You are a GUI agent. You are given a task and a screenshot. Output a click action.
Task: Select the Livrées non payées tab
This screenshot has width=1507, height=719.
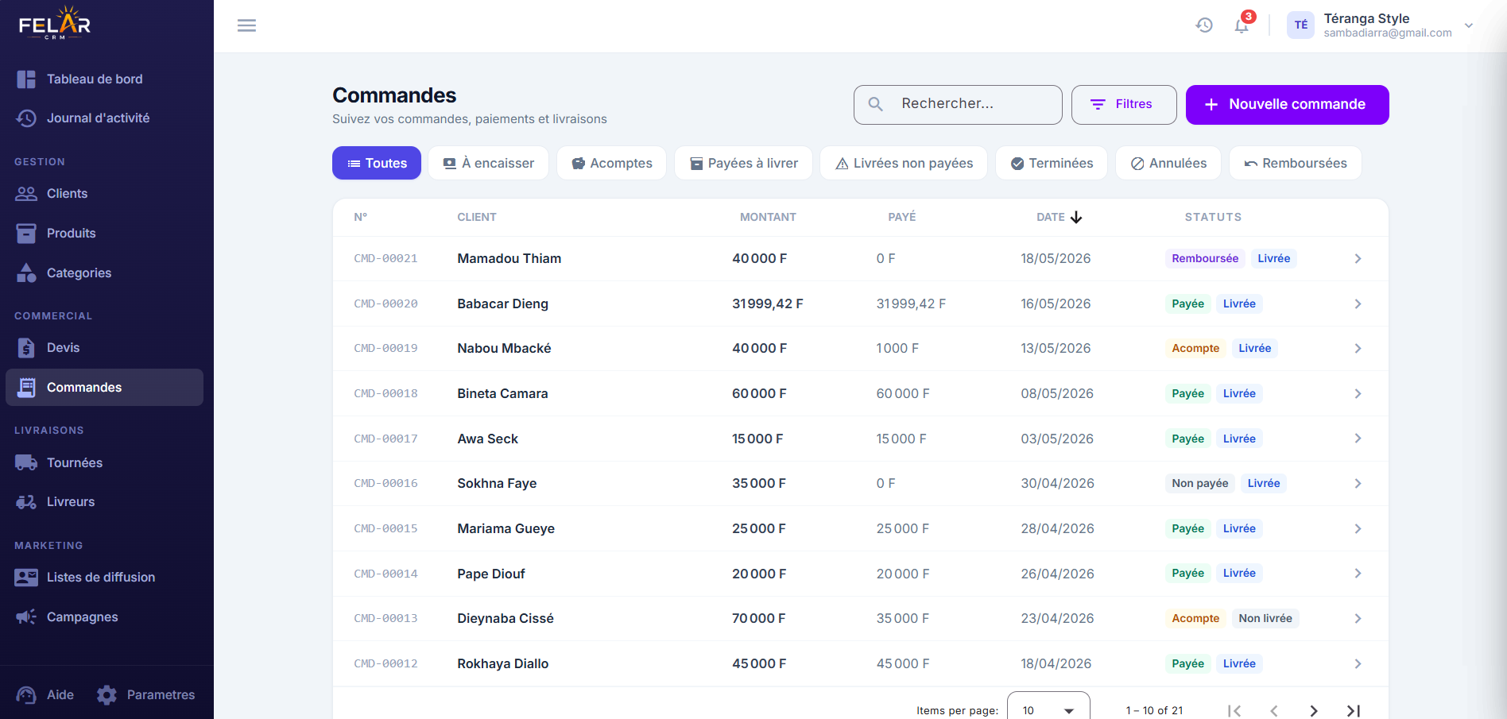pyautogui.click(x=904, y=163)
